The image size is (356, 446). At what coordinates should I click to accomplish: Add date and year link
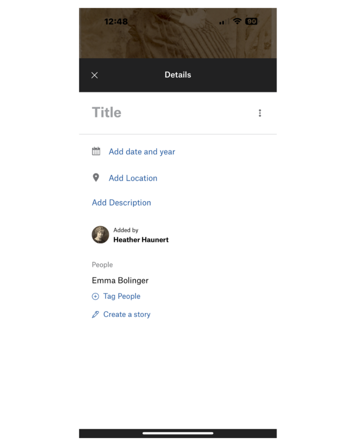click(142, 151)
